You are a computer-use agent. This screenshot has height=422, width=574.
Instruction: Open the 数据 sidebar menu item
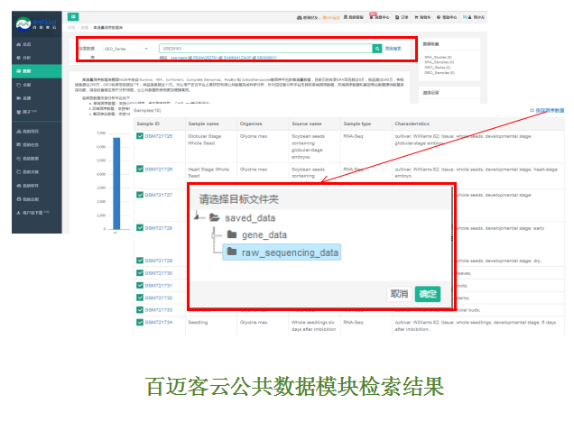click(x=25, y=71)
